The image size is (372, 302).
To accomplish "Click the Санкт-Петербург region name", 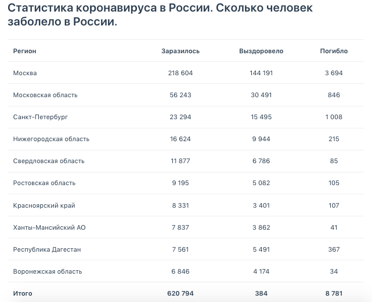I will pyautogui.click(x=41, y=117).
